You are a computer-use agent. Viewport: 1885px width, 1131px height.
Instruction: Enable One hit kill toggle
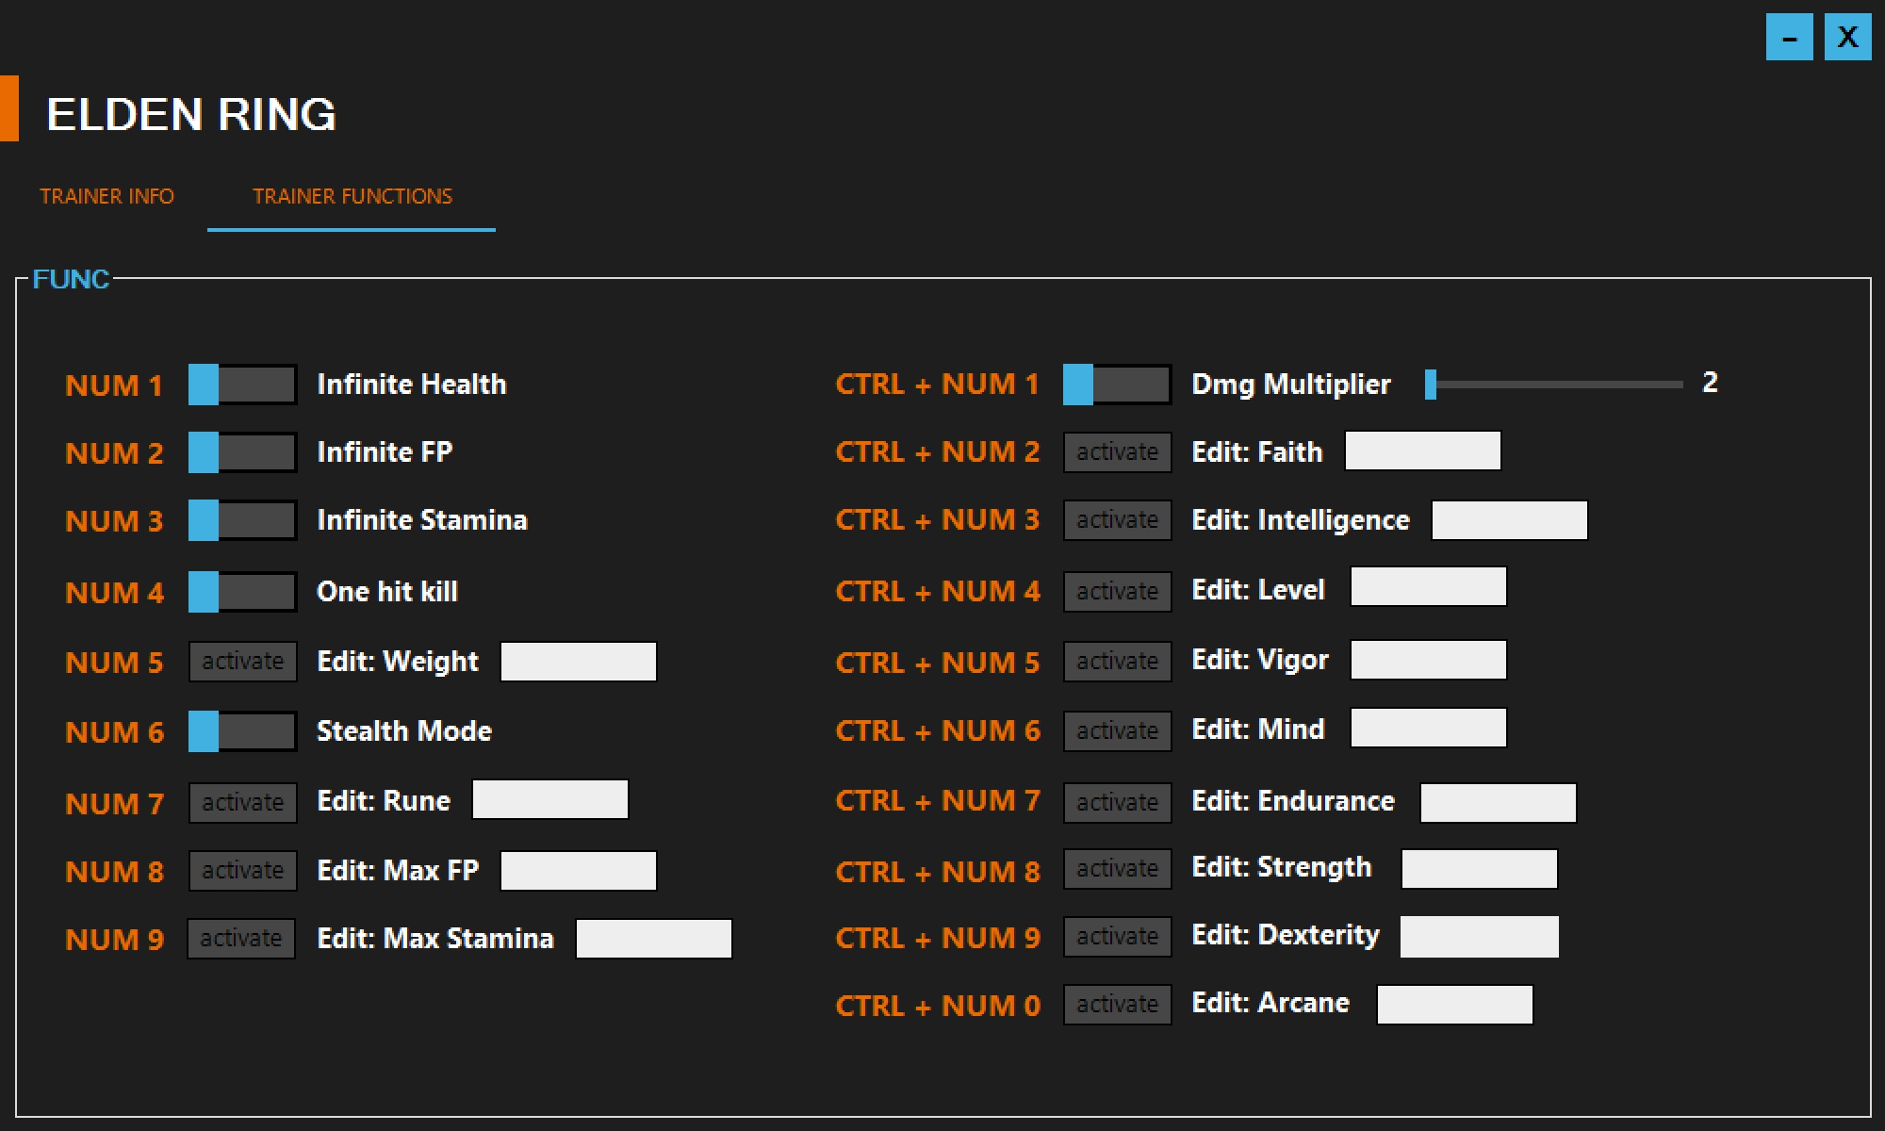coord(243,592)
